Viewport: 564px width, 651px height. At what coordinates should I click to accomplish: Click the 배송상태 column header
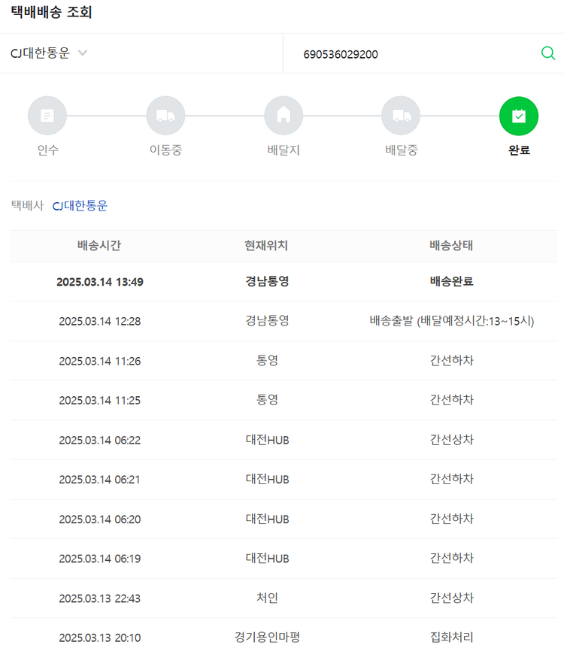click(451, 246)
